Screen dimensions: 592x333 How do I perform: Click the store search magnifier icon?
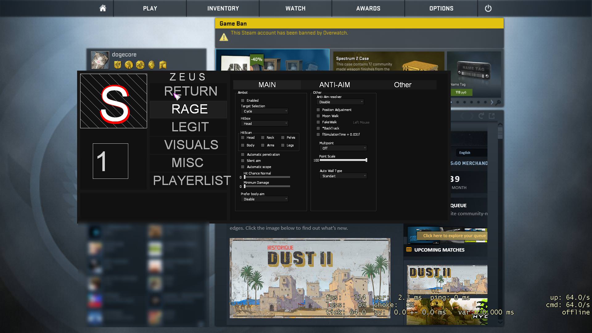pyautogui.click(x=498, y=102)
